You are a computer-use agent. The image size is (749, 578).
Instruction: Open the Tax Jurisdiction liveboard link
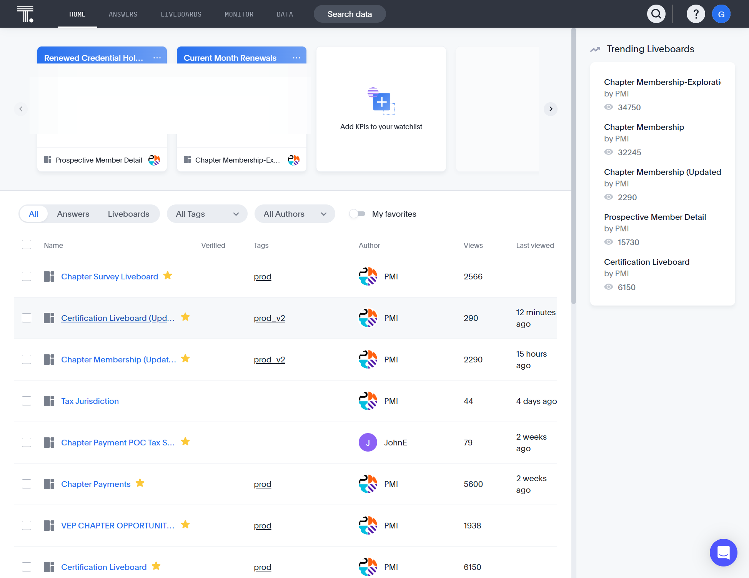[90, 401]
